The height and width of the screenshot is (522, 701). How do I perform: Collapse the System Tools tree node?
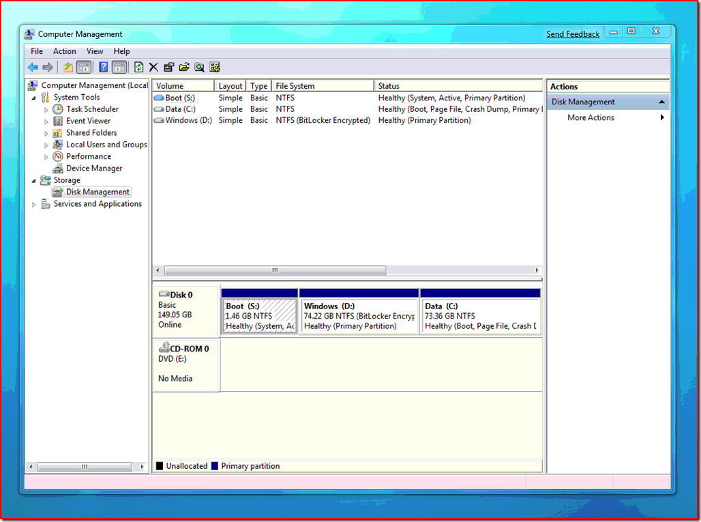point(33,98)
